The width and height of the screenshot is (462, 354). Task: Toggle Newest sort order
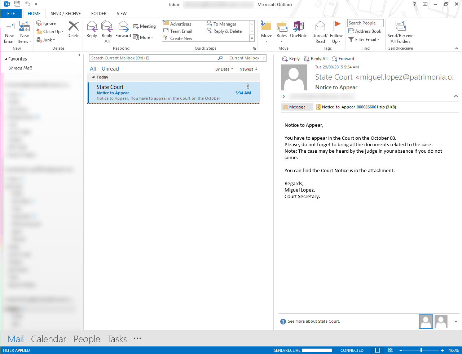(248, 69)
